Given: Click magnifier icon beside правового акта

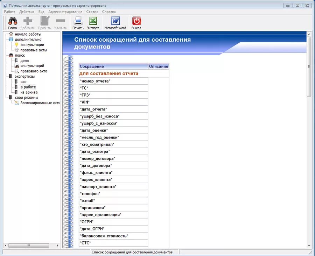Looking at the screenshot, I should [x=17, y=71].
